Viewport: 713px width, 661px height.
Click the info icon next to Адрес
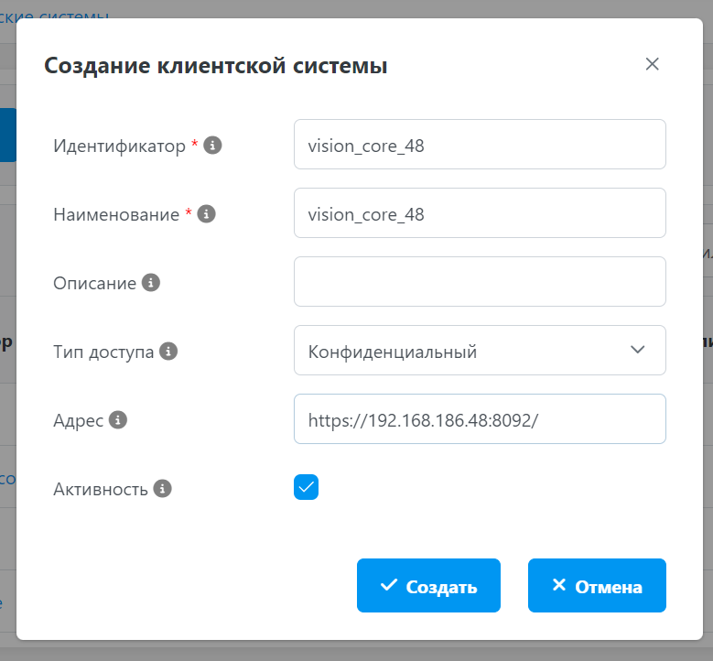point(117,420)
